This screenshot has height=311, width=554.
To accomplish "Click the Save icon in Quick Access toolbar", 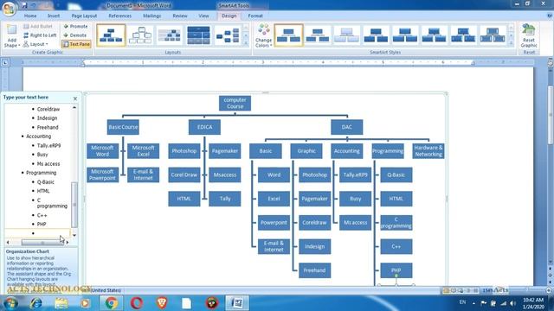I will 24,5.
